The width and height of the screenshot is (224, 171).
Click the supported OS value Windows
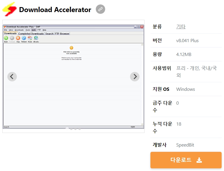186,89
